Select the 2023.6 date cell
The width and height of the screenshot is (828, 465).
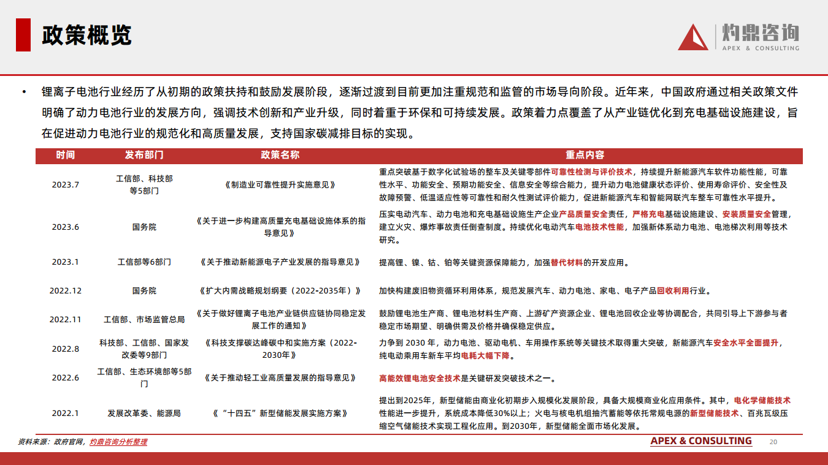[x=66, y=227]
